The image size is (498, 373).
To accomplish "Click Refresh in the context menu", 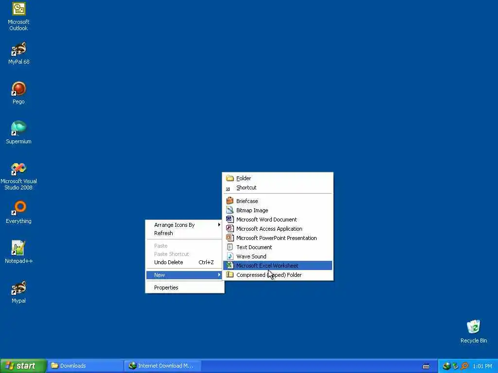I will [x=184, y=233].
